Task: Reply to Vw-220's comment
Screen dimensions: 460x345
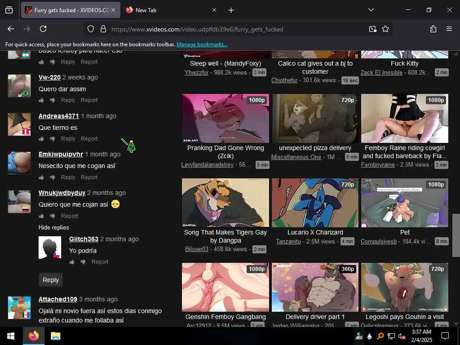Action: tap(68, 100)
